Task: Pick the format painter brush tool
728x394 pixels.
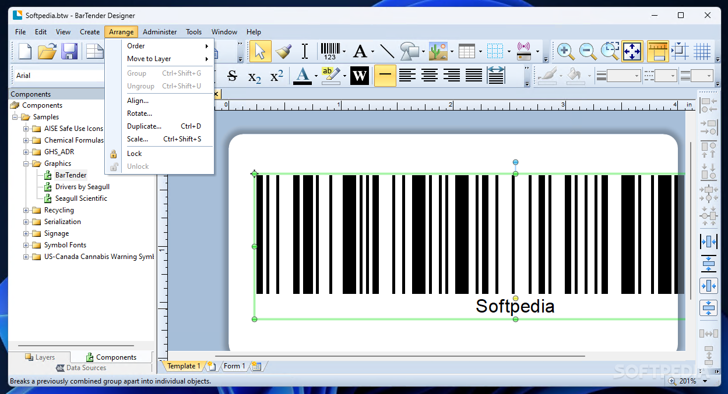Action: tap(283, 51)
